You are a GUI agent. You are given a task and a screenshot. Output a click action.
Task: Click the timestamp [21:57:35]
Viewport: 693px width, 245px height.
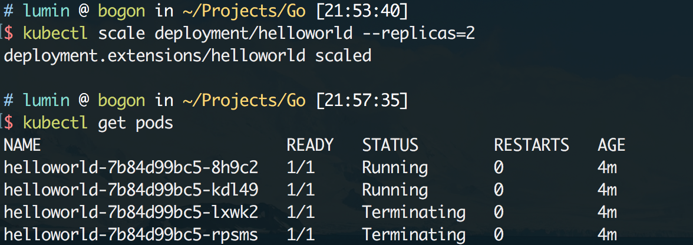coord(362,100)
